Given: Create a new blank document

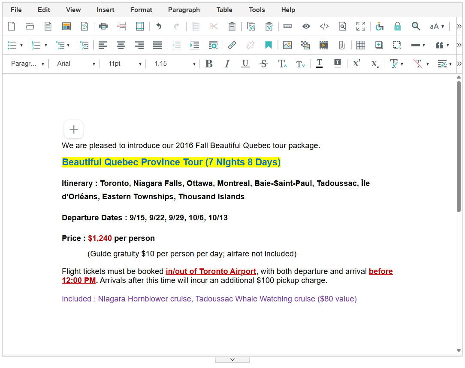Looking at the screenshot, I should click(x=12, y=27).
